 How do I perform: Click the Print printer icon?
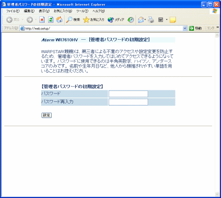[151, 20]
